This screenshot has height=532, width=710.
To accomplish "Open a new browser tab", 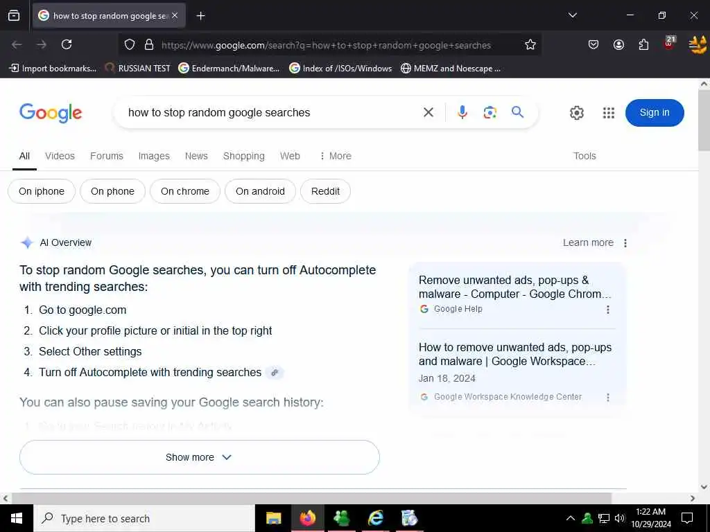I will 200,16.
